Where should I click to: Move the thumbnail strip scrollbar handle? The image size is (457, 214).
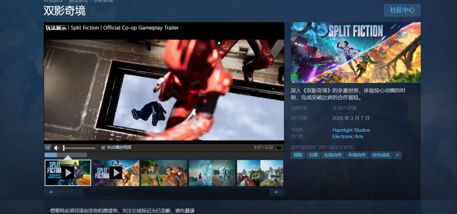tap(71, 192)
